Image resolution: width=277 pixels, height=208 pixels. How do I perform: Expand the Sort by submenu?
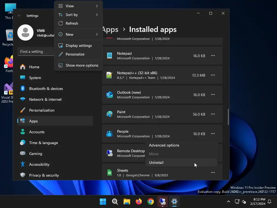point(78,15)
